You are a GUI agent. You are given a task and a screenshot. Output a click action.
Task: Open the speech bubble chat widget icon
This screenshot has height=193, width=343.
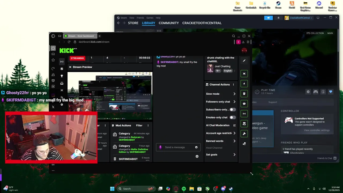tap(244, 104)
